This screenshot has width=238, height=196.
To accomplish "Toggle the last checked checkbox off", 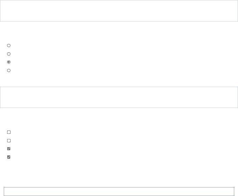I will click(9, 157).
